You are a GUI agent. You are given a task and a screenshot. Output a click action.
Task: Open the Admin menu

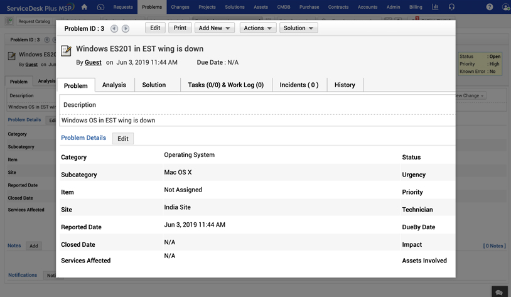[393, 7]
